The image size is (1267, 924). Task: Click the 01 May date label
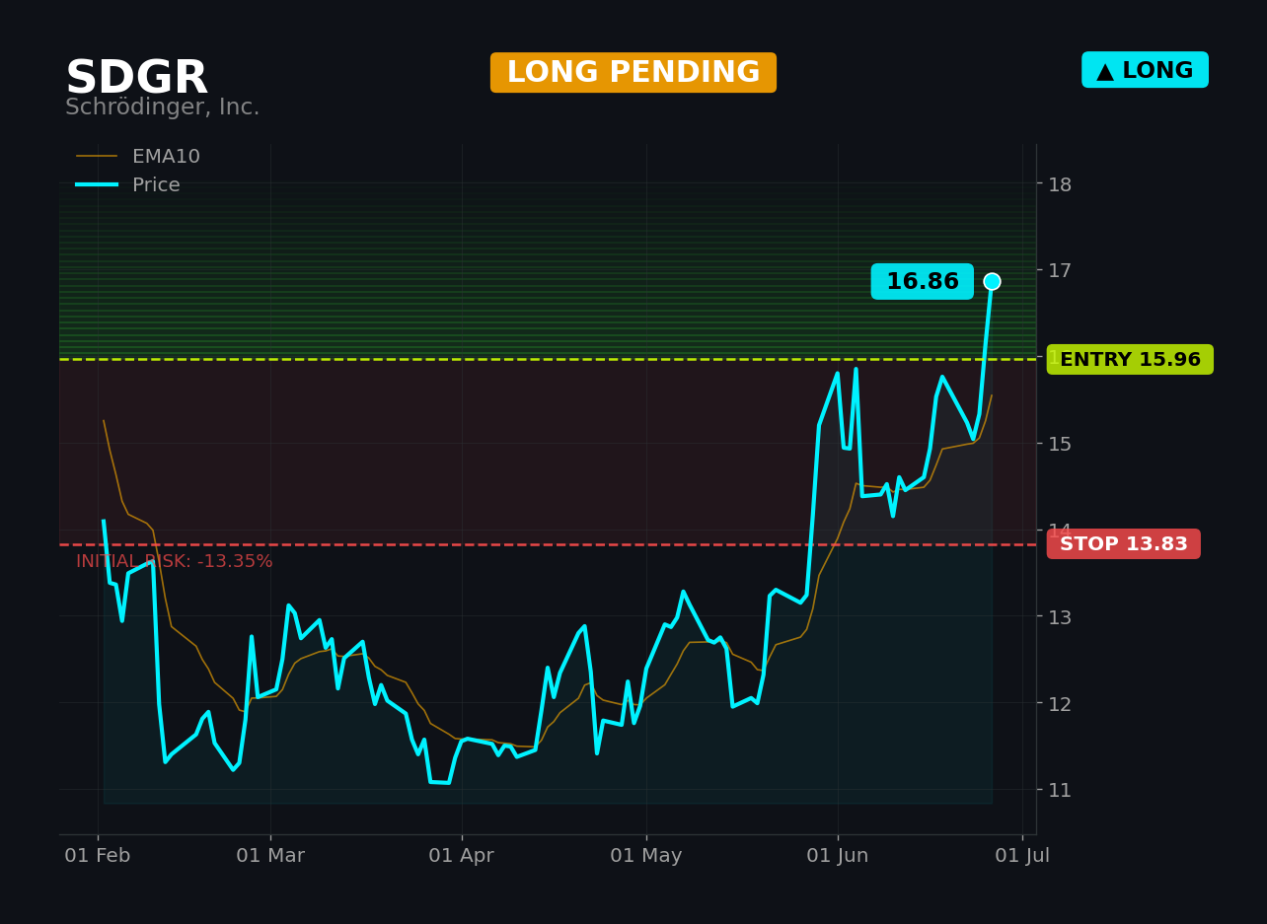click(x=646, y=856)
